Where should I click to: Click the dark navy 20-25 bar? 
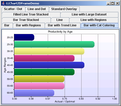[24, 37]
